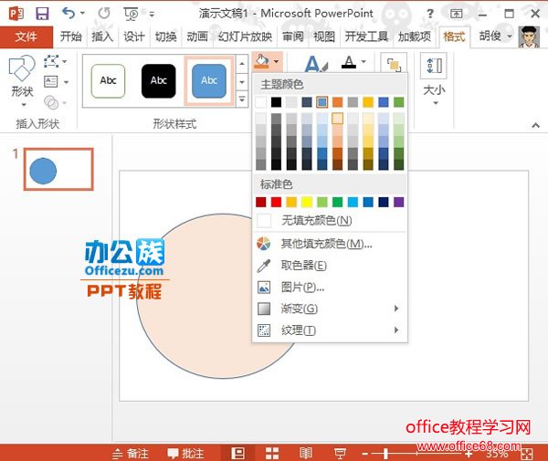
Task: Switch to the 开始 home tab
Action: 71,37
